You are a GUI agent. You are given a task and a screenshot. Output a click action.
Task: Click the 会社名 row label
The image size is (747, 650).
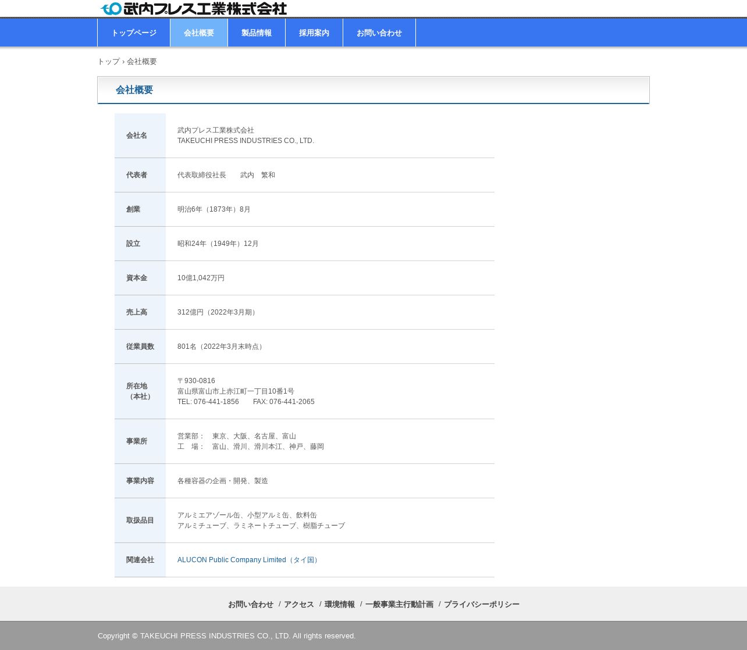pos(137,135)
